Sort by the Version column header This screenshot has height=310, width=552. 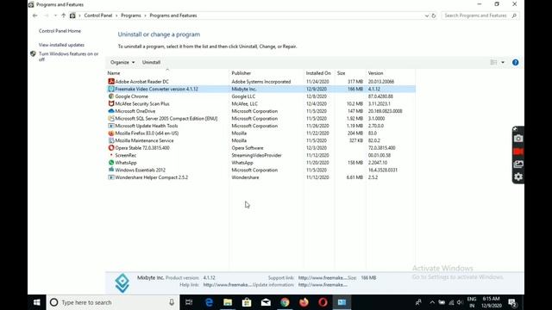pyautogui.click(x=375, y=73)
